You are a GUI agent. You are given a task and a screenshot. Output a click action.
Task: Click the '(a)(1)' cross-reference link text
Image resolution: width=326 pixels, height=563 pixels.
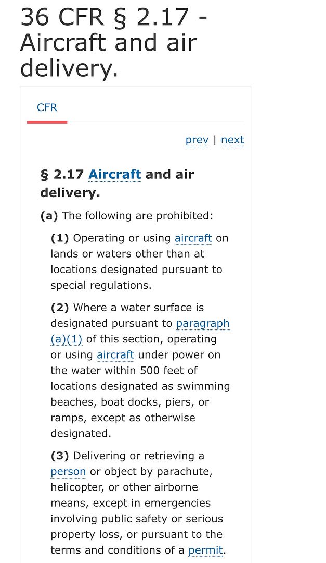point(67,339)
